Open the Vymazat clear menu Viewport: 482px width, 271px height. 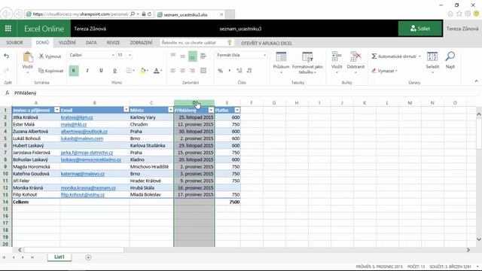click(x=384, y=71)
